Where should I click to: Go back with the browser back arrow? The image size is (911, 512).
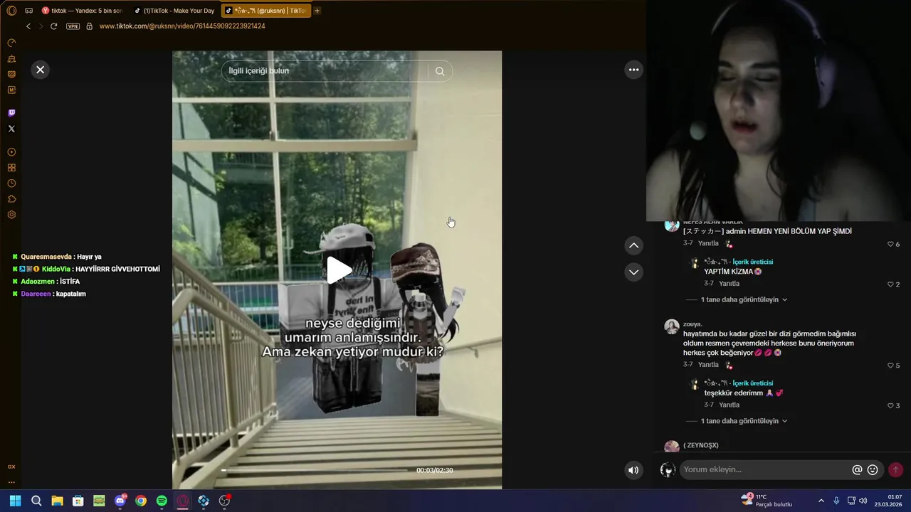pos(28,26)
